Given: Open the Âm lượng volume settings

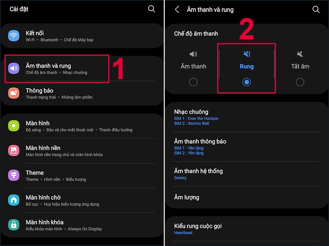Looking at the screenshot, I should [x=246, y=197].
